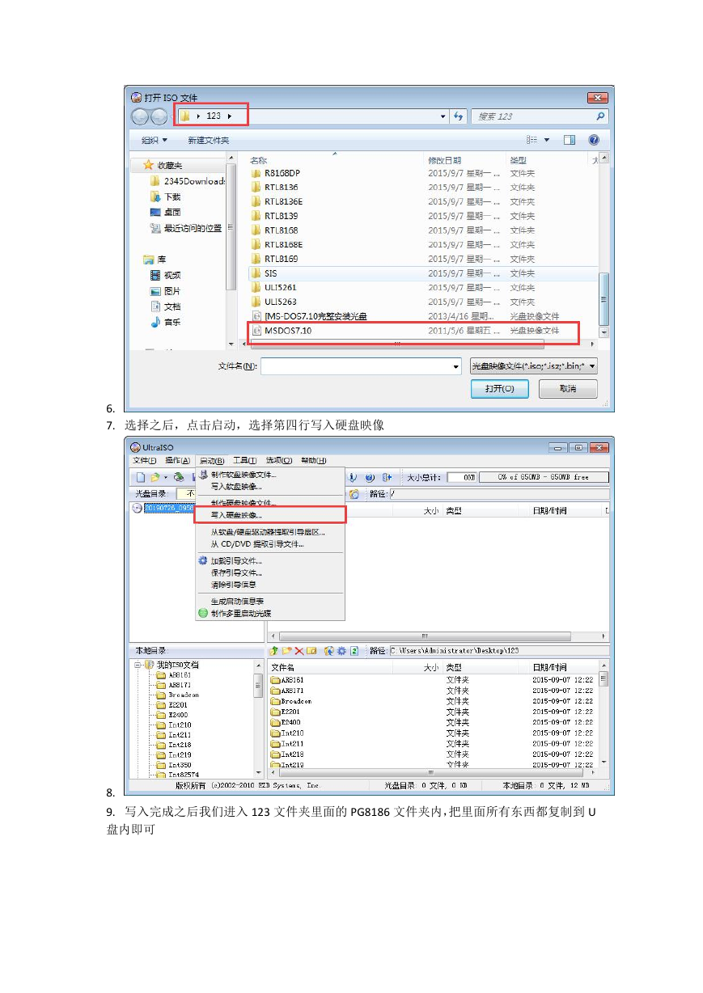Screen dimensions: 703x993
Task: Collapse the 我的ISO文档 tree node
Action: point(138,666)
